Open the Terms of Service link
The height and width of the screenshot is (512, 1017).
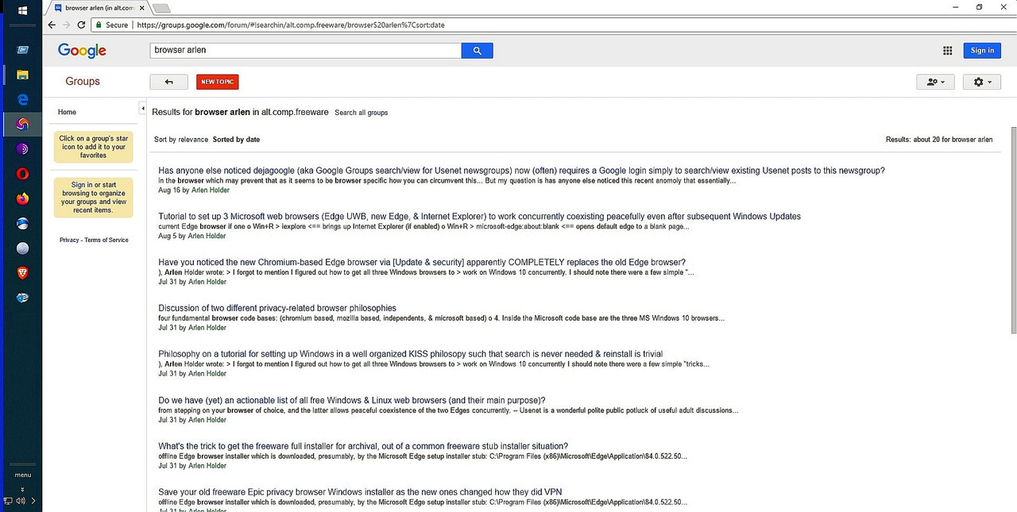click(106, 240)
